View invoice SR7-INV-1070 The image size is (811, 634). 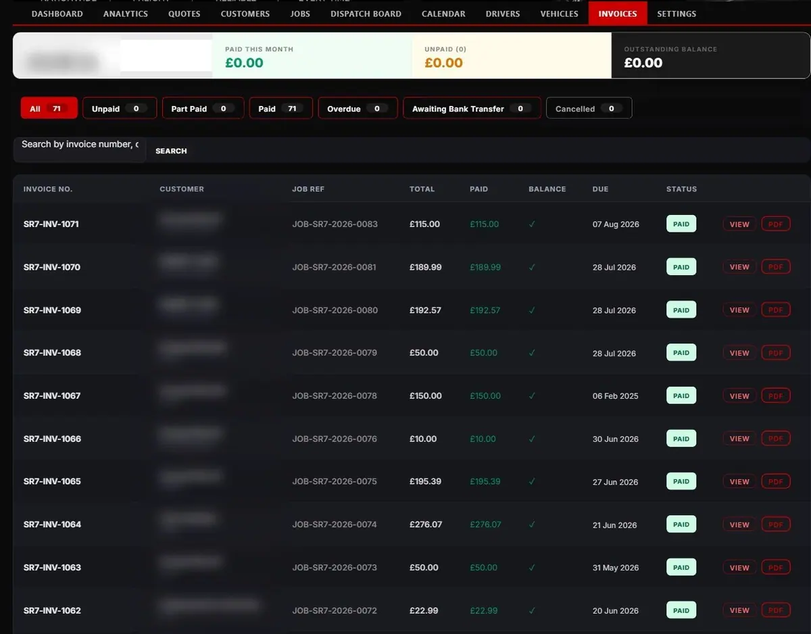coord(739,267)
